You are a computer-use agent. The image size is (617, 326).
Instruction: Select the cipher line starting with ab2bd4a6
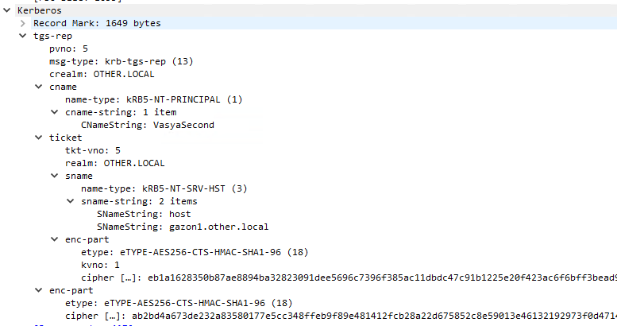point(341,316)
